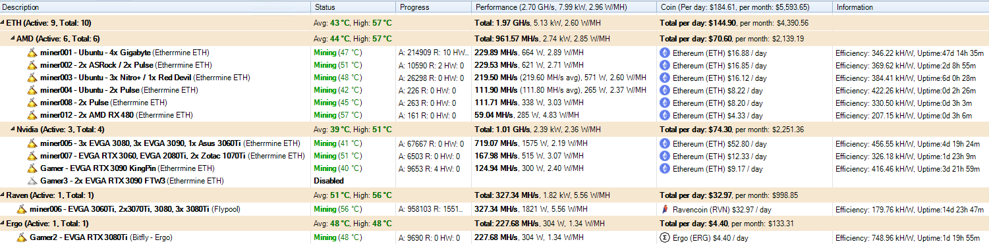Click Ethereum coin icon in miner008 row

(x=665, y=103)
